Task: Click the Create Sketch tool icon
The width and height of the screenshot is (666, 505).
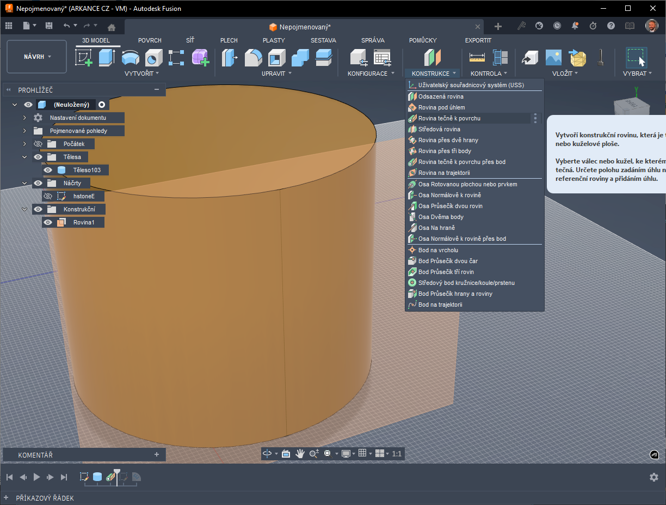Action: coord(83,57)
